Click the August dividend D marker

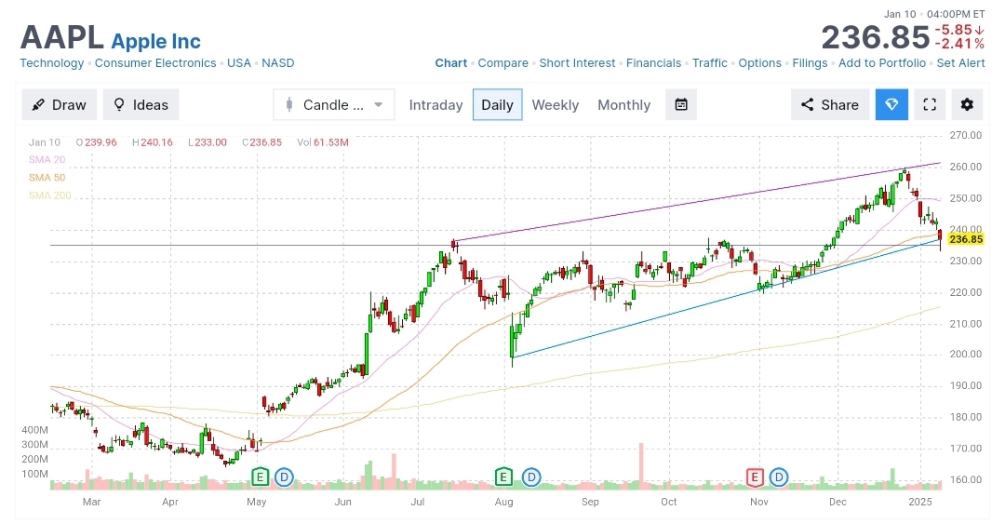(531, 477)
